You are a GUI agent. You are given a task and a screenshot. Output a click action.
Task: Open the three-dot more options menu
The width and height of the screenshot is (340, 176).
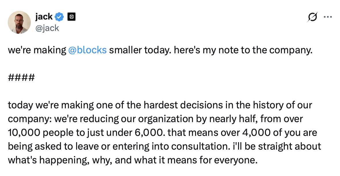[x=328, y=17]
